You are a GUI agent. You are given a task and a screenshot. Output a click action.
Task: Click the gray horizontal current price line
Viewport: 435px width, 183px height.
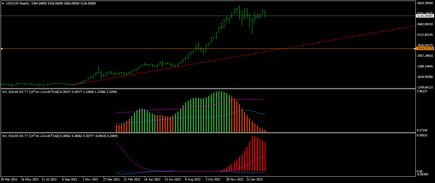click(208, 16)
